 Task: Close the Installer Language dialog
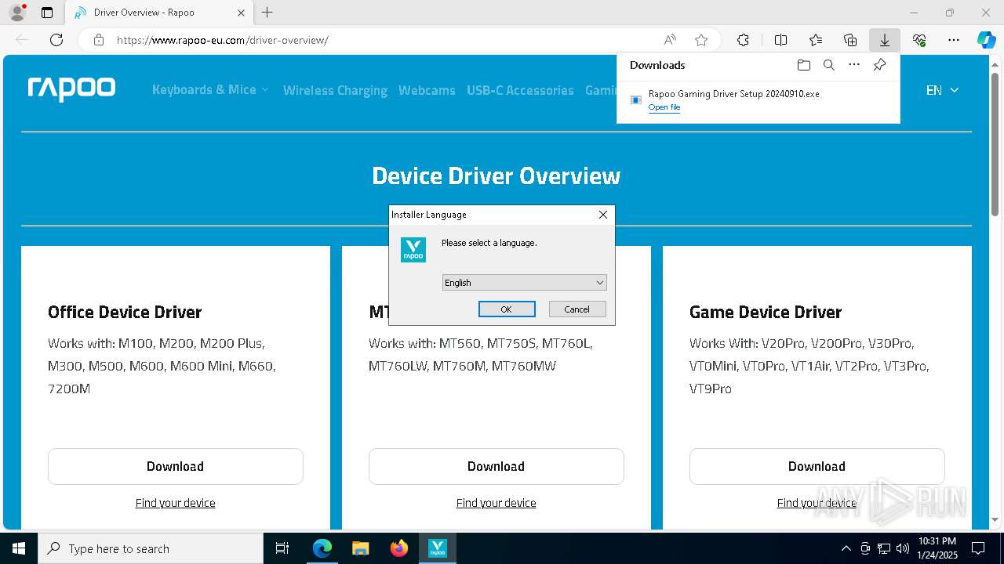[x=603, y=215]
